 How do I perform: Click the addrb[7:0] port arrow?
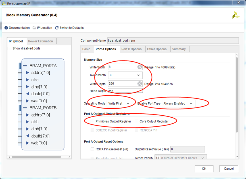(27, 115)
